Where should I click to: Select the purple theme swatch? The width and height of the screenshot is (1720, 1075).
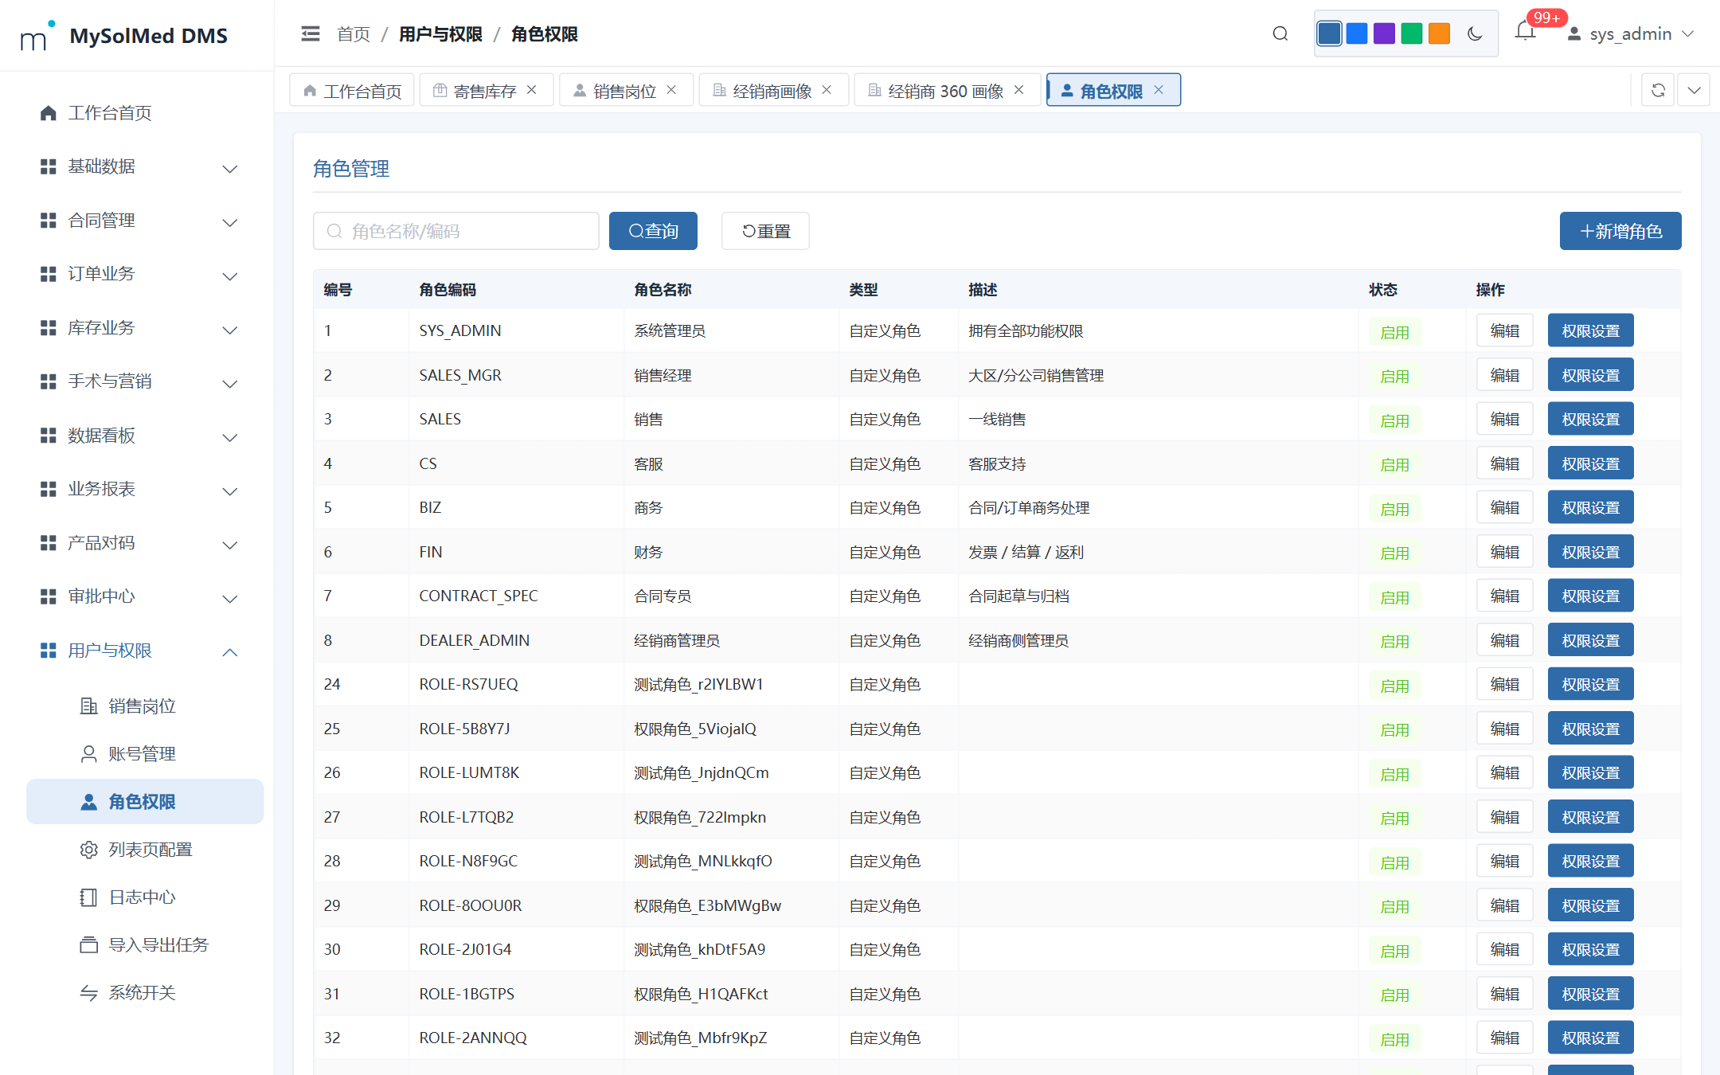pos(1384,33)
